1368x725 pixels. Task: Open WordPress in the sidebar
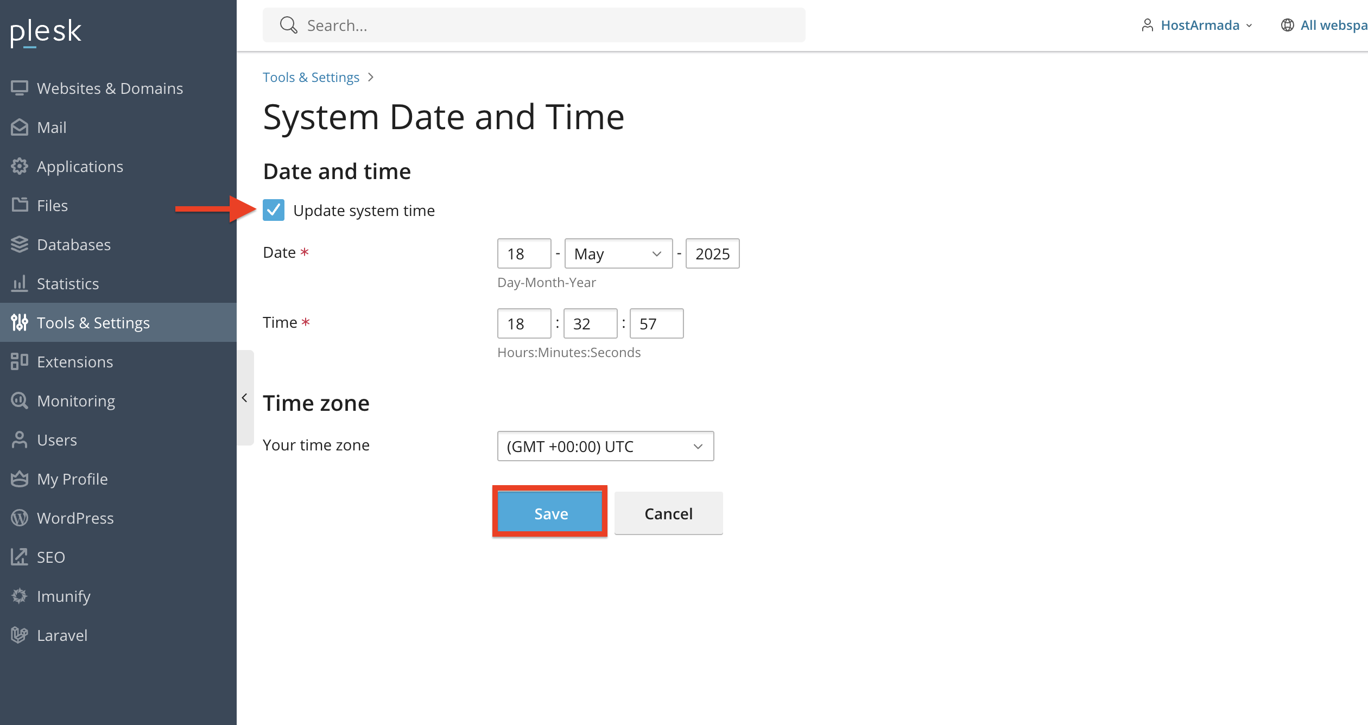pos(118,518)
